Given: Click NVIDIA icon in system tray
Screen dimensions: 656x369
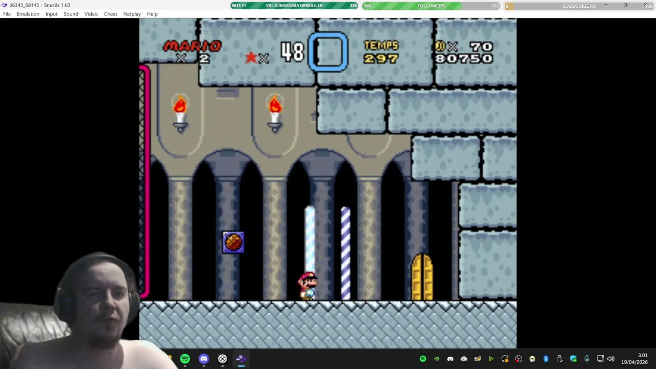Looking at the screenshot, I should (x=437, y=359).
